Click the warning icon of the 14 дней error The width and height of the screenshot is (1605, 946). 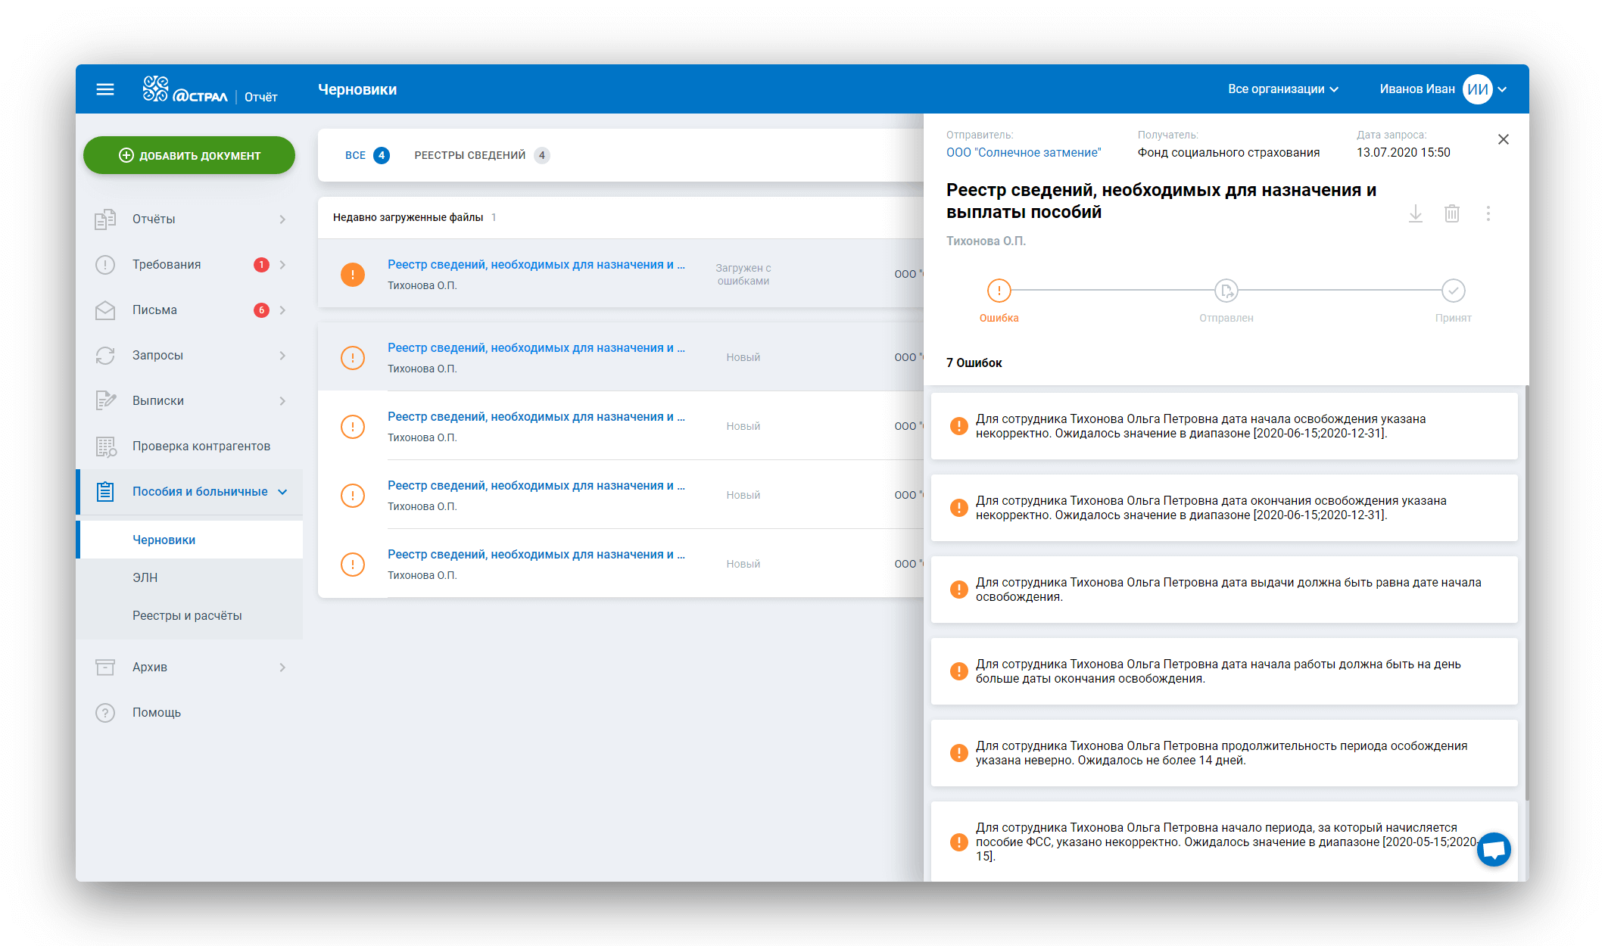click(x=958, y=753)
